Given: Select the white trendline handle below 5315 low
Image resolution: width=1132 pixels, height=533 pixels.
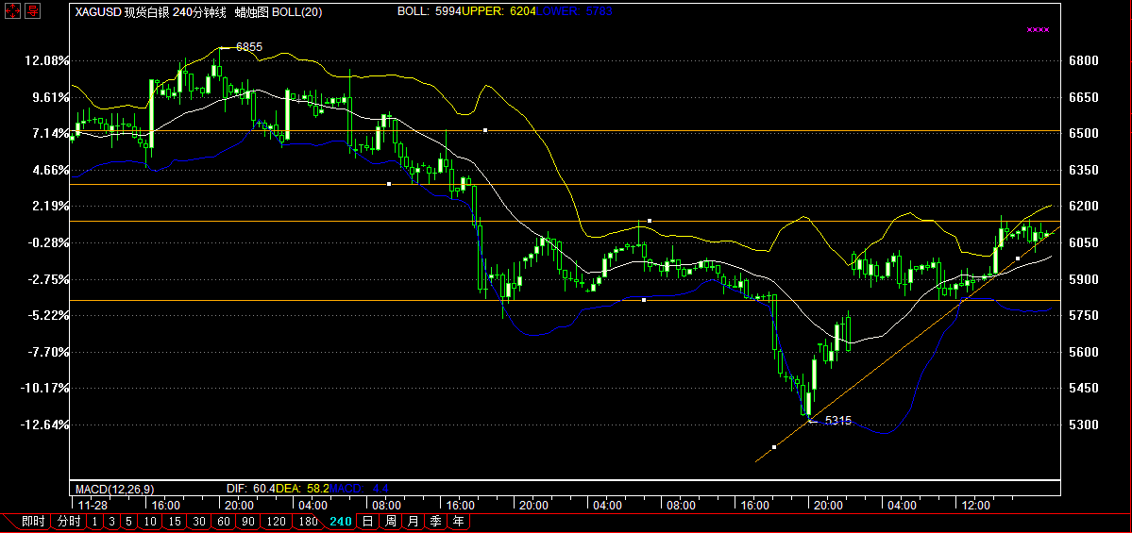Looking at the screenshot, I should click(x=774, y=446).
